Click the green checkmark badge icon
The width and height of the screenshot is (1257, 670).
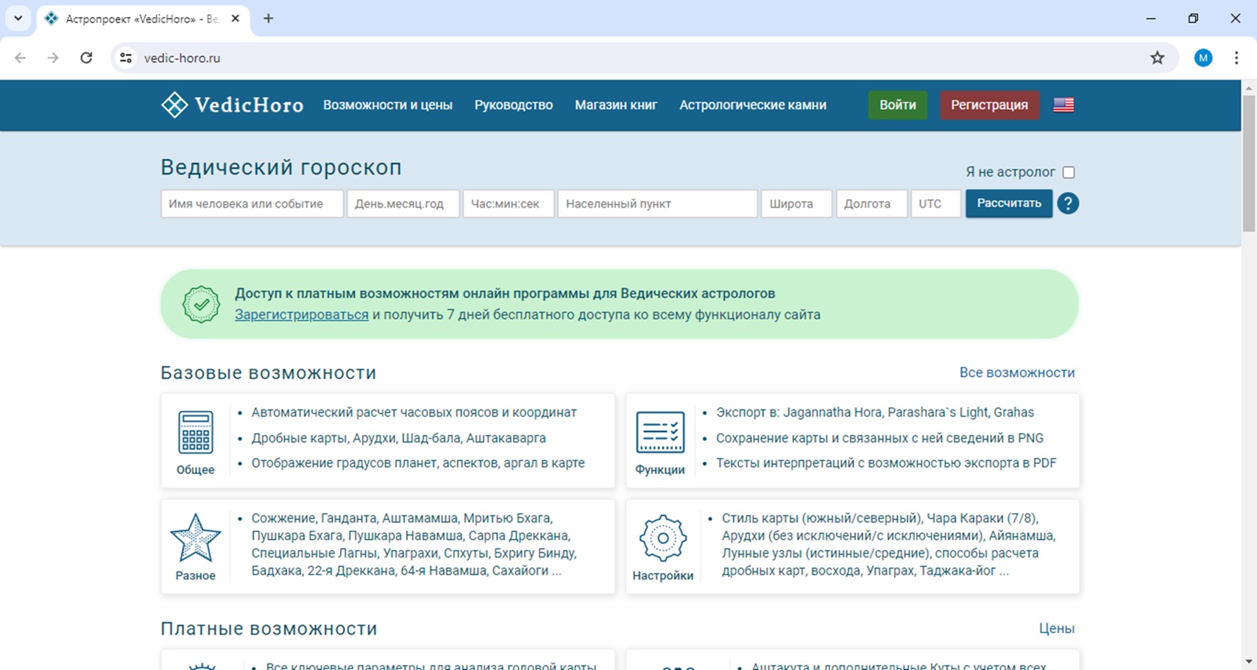201,304
